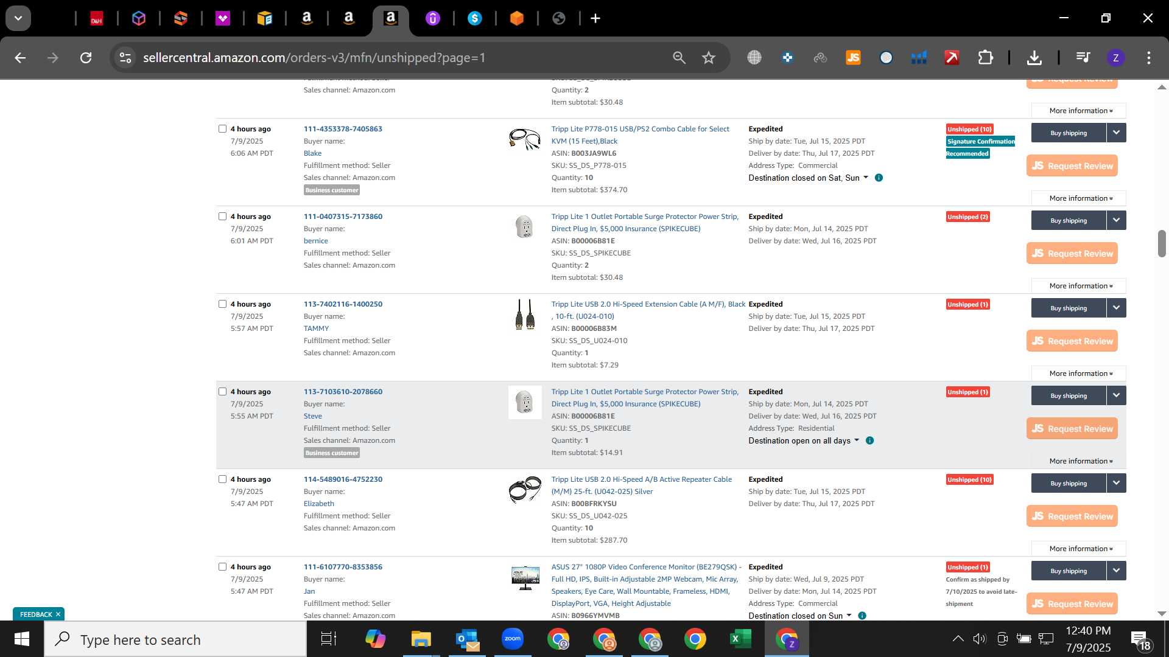Viewport: 1169px width, 657px height.
Task: Open Outlook from the taskbar
Action: tap(467, 639)
